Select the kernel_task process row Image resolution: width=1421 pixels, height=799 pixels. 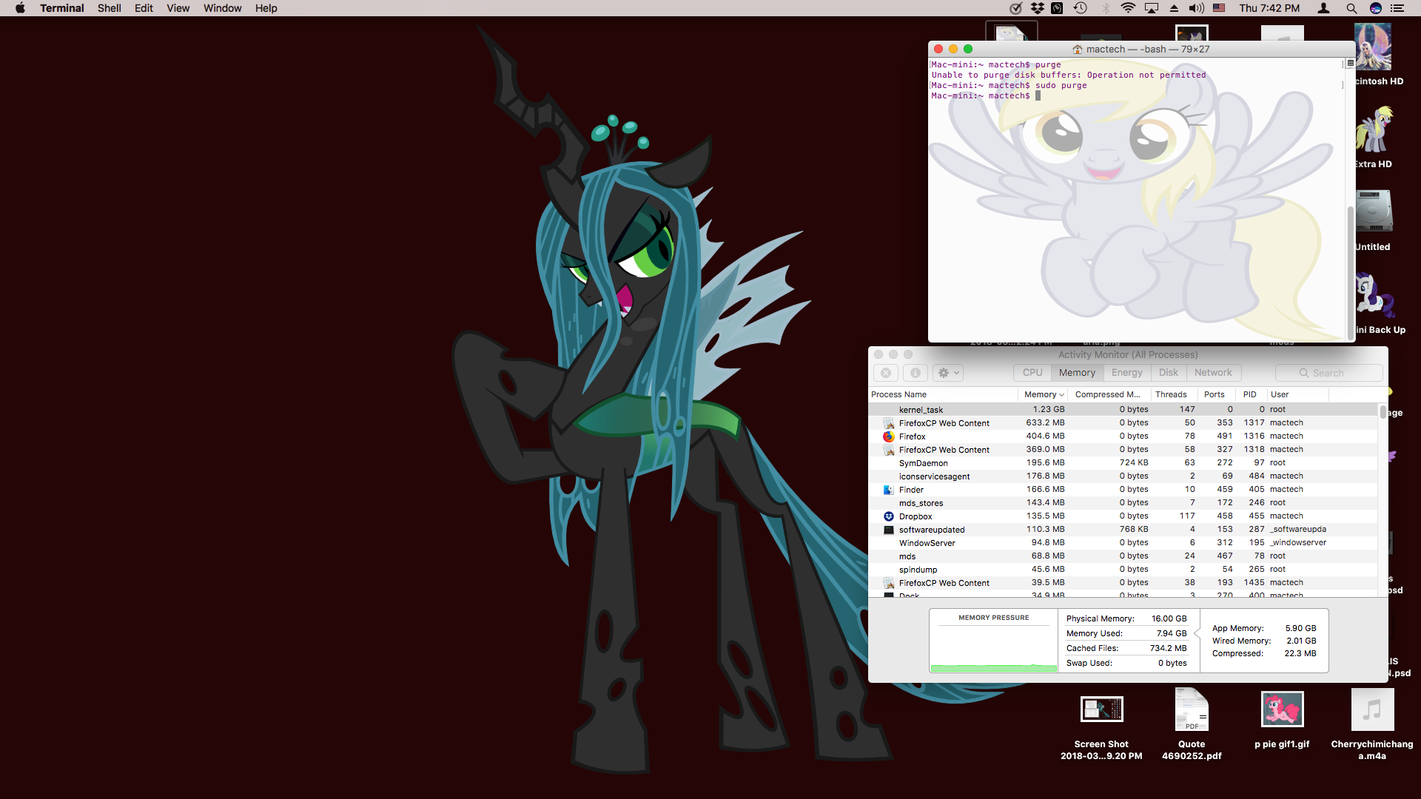1123,409
